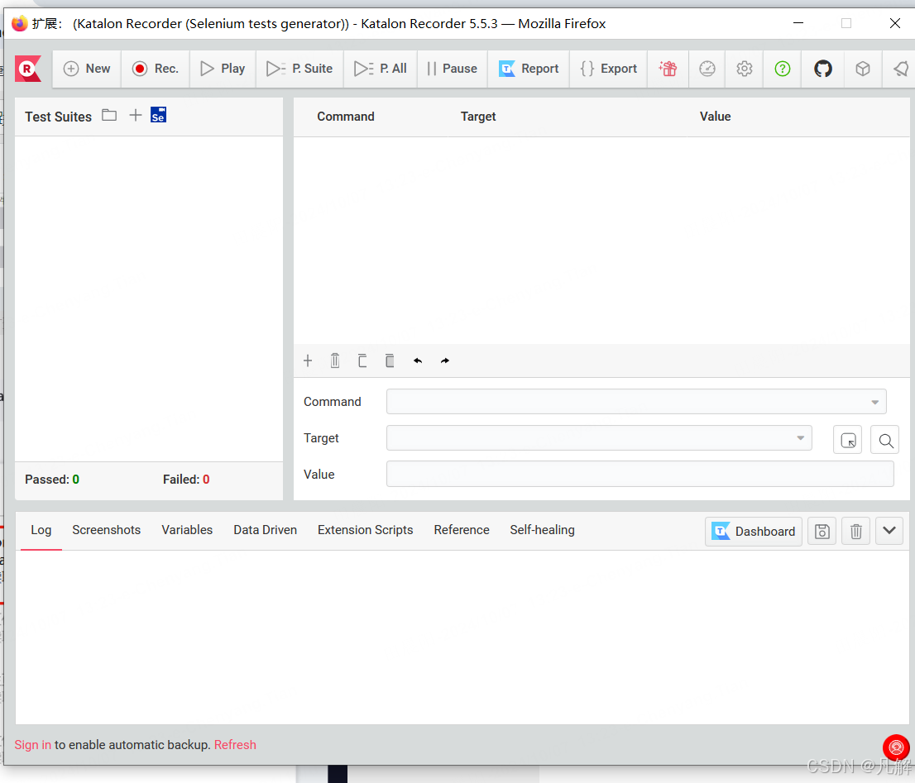Click the Command column header
915x783 pixels.
pos(346,117)
